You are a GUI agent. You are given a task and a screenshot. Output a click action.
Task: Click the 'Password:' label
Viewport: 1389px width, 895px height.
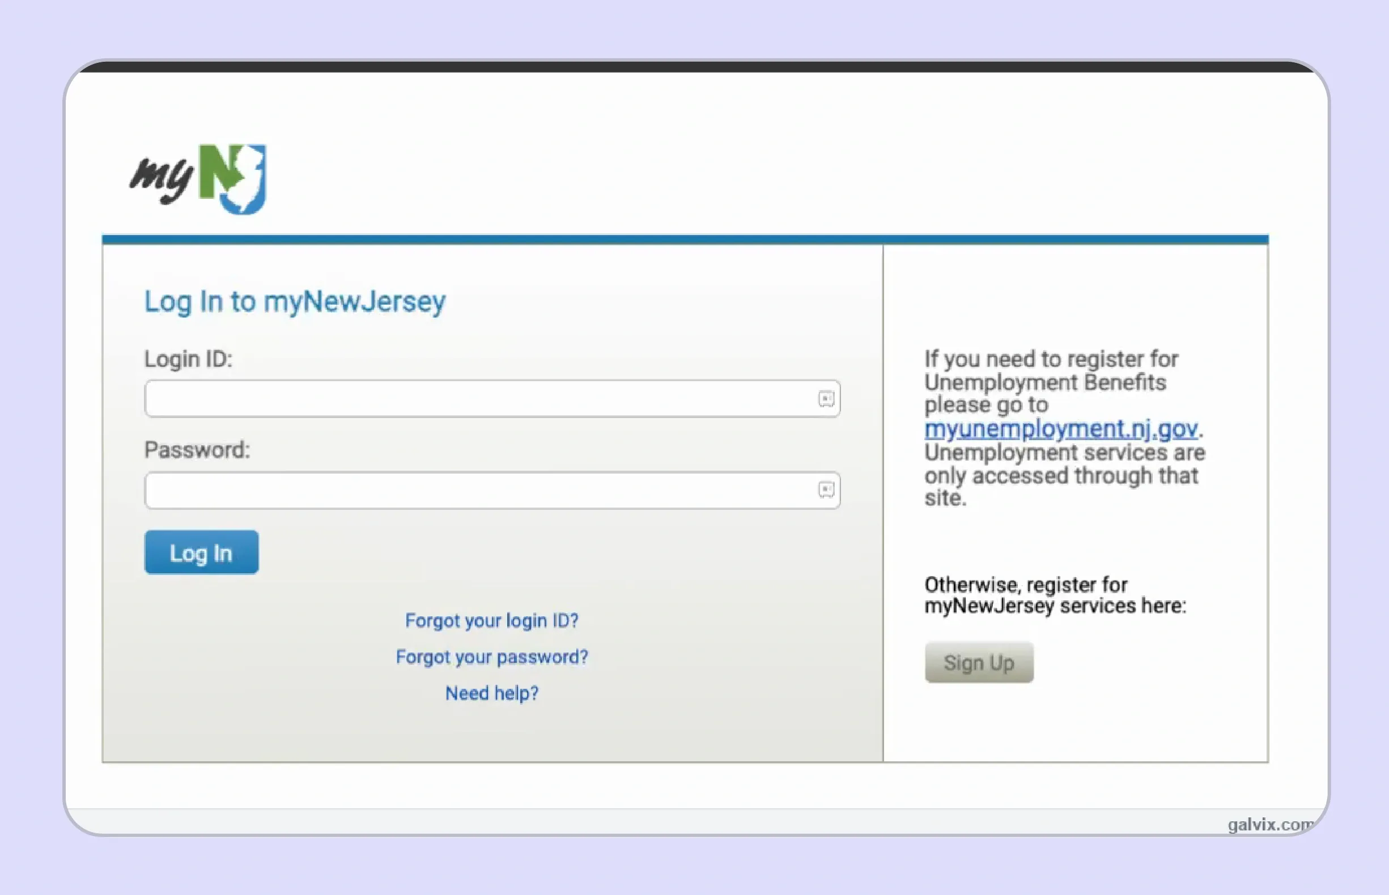(x=197, y=450)
